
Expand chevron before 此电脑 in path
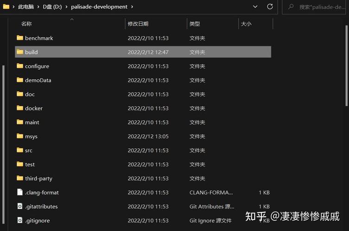13,7
